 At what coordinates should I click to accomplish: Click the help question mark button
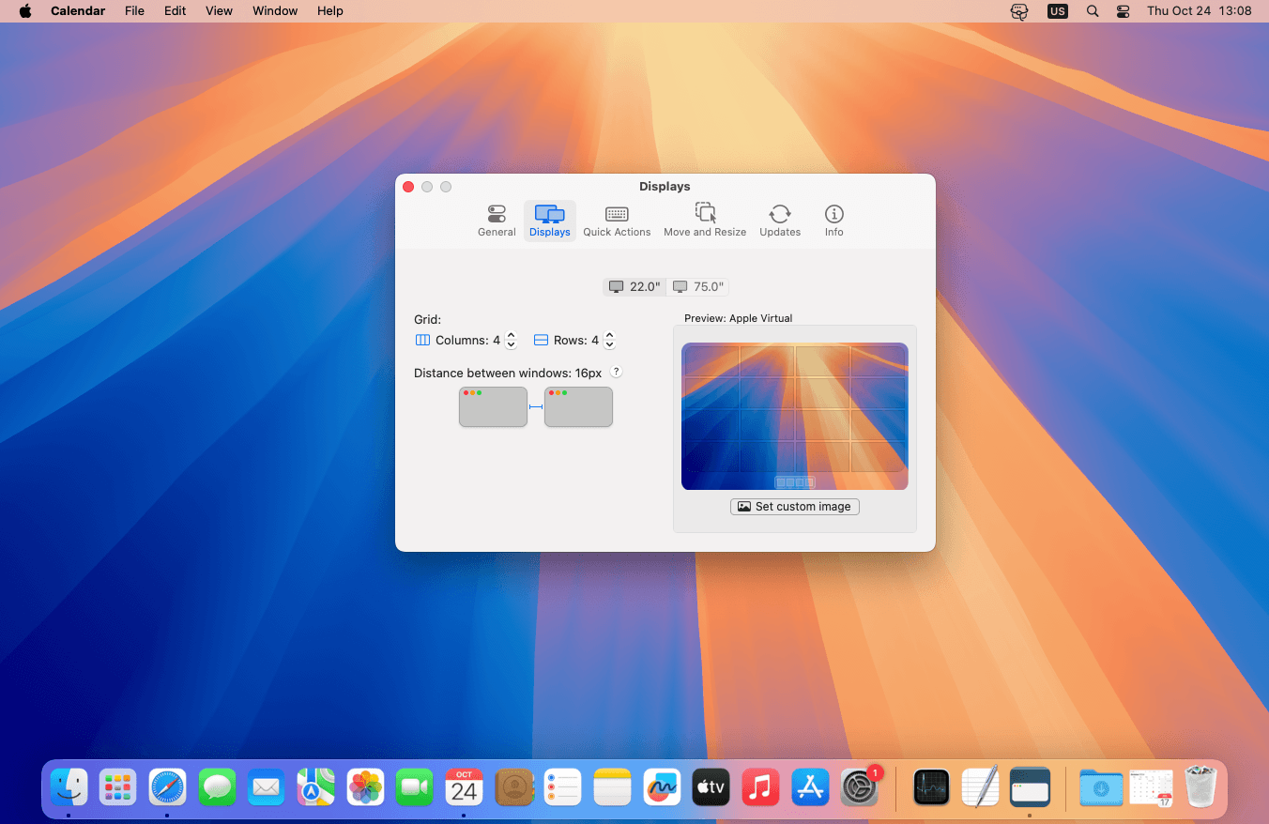pos(616,373)
